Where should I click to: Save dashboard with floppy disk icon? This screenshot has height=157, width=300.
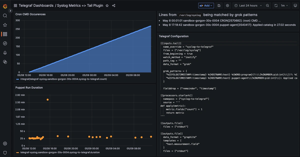[x=219, y=5]
